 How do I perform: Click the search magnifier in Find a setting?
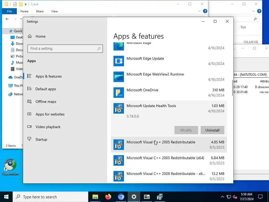click(x=99, y=49)
